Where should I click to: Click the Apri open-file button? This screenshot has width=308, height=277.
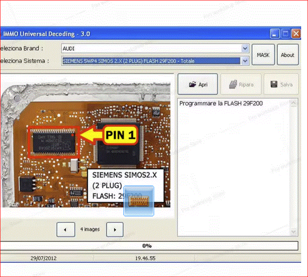[197, 84]
